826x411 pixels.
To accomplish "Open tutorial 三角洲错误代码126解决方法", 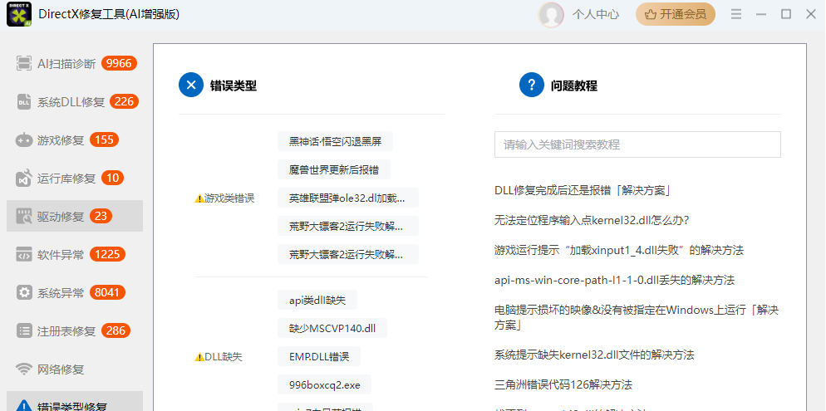I will (563, 384).
